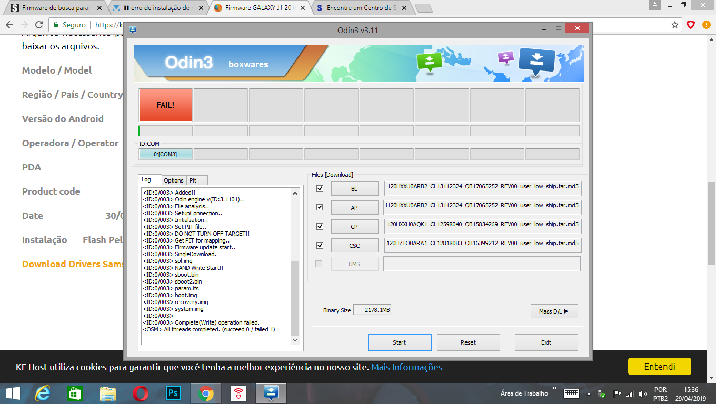
Task: Uncheck the CSC file checkbox
Action: [320, 245]
